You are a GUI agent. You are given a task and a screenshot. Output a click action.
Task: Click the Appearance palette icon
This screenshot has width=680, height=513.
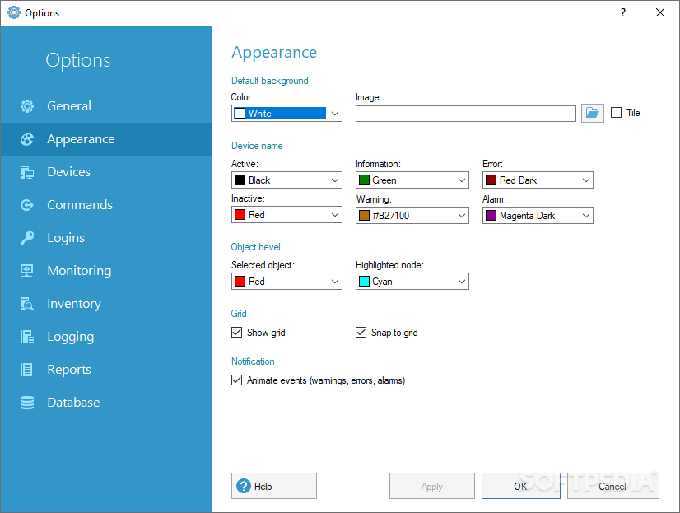(x=27, y=139)
